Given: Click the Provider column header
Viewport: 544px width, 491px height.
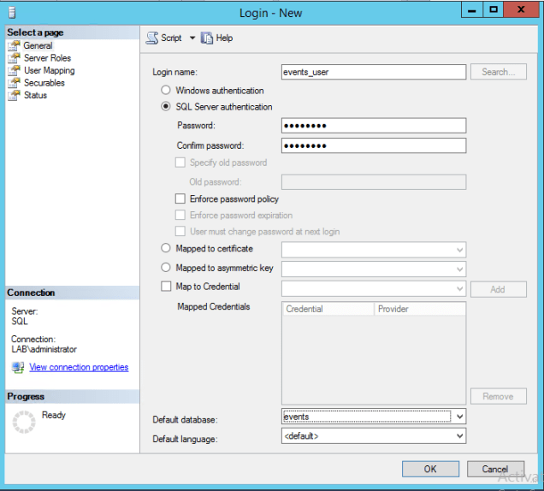Looking at the screenshot, I should [x=419, y=309].
